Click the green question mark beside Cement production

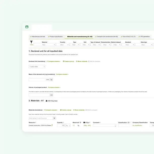tap(52, 125)
